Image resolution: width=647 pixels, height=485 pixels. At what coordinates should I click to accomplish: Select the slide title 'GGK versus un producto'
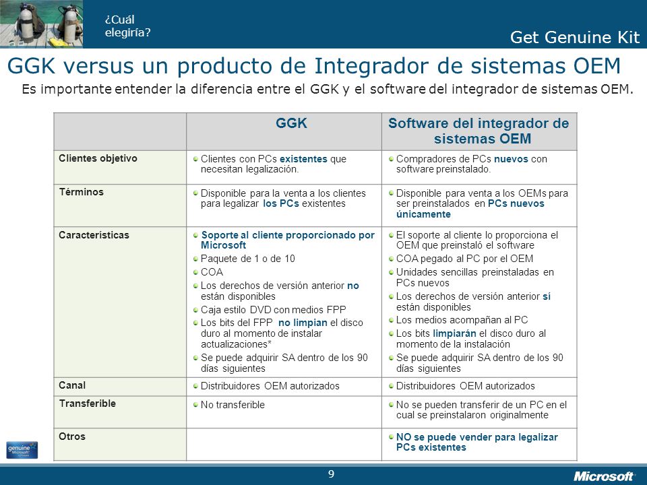pos(314,66)
